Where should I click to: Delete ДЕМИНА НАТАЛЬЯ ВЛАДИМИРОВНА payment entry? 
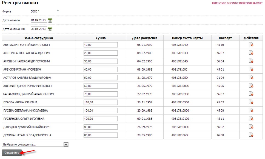pyautogui.click(x=251, y=135)
